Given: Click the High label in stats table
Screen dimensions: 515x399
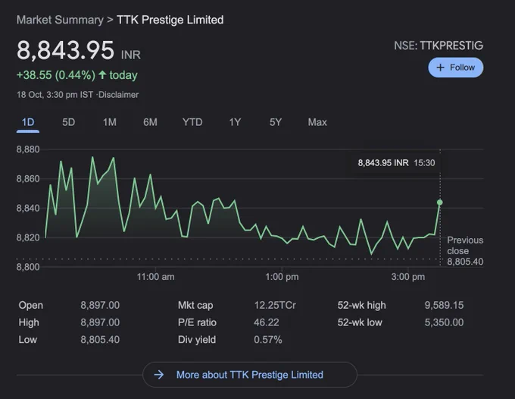Looking at the screenshot, I should [x=29, y=322].
